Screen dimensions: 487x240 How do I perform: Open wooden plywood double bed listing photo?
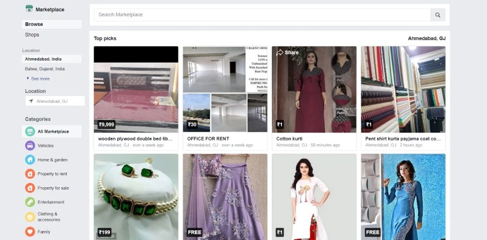(x=136, y=89)
